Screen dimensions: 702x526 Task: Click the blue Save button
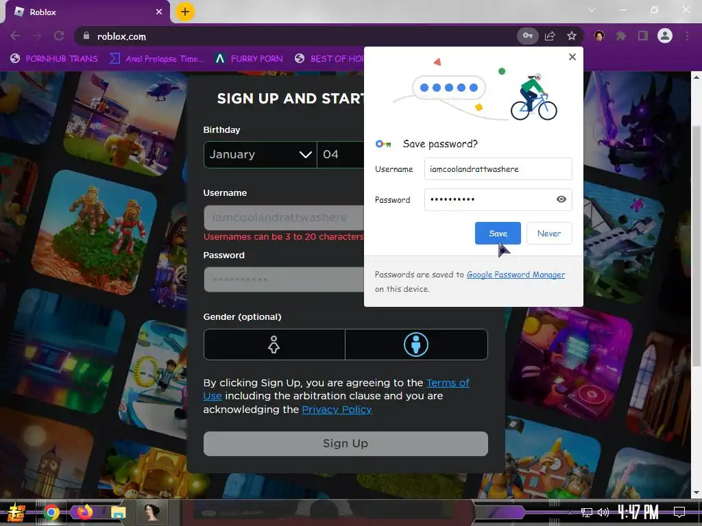point(498,233)
